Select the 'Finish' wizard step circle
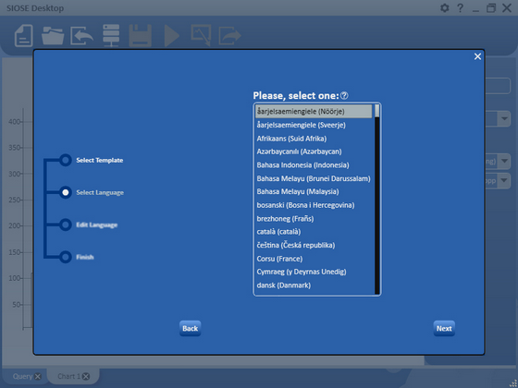518x388 pixels. (66, 257)
